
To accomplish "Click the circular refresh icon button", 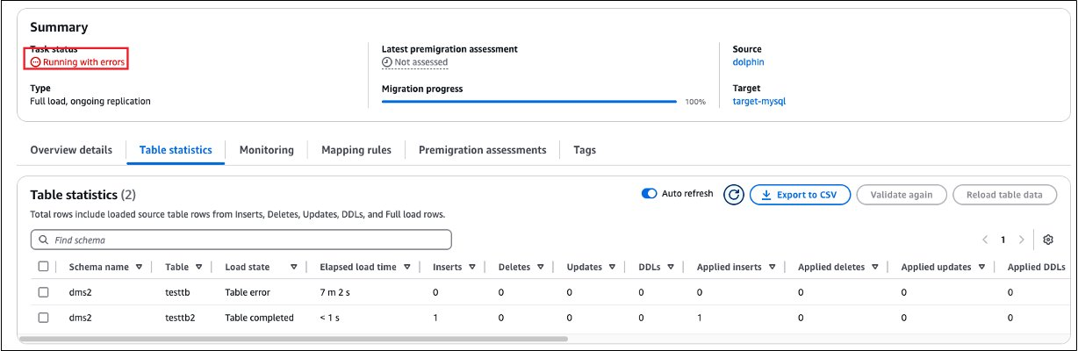I will 734,195.
